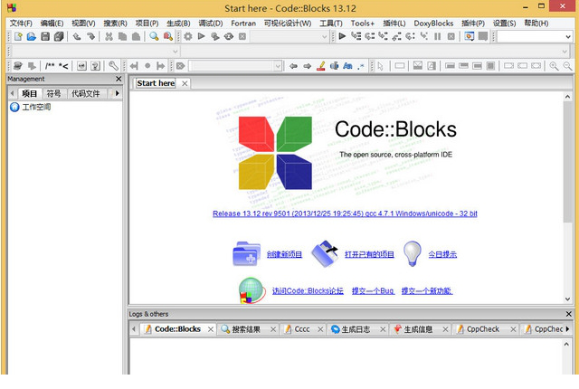The image size is (579, 389).
Task: Click the Zoom out magnifier icon
Action: 567,66
